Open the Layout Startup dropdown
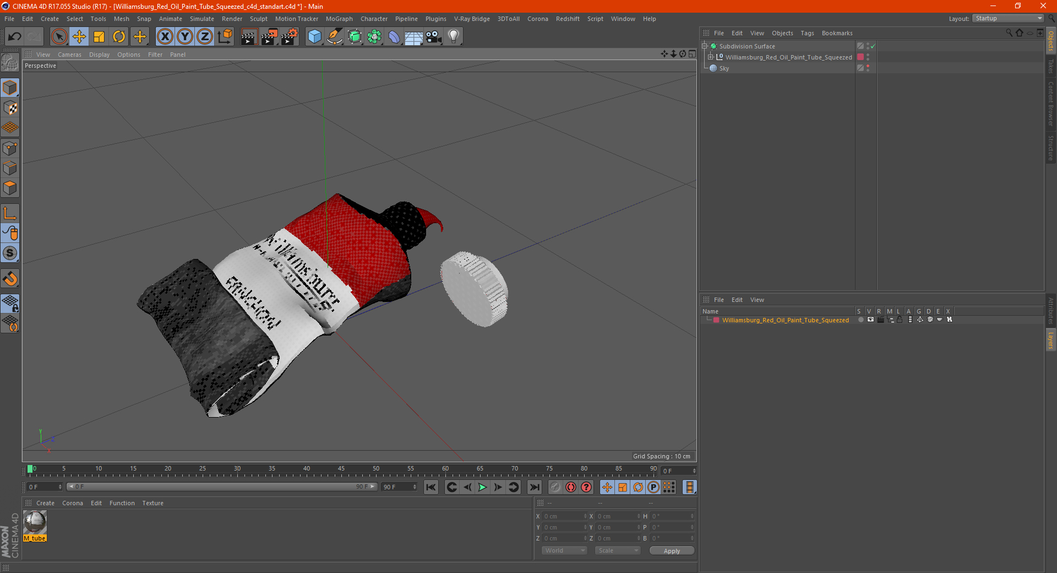This screenshot has width=1057, height=573. pos(1009,19)
